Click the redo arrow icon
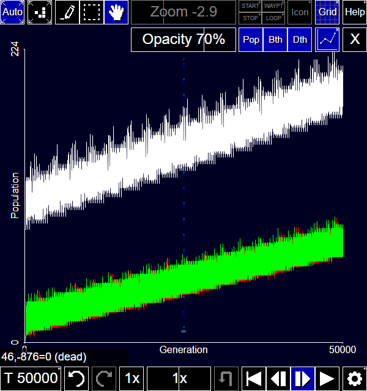 [104, 379]
